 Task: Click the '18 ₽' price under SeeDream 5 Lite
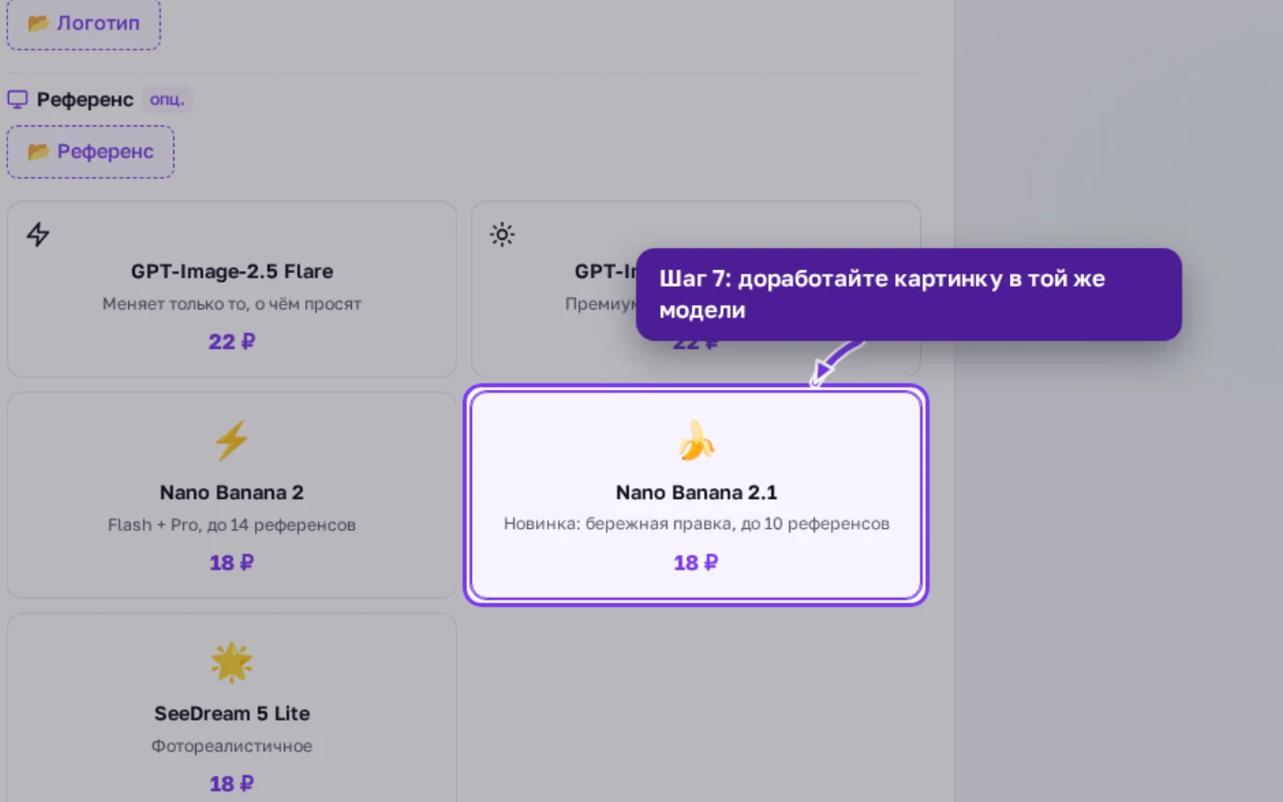232,784
